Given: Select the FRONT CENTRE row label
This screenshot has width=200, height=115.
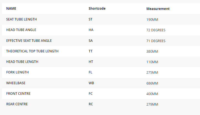Looking at the screenshot, I should click(18, 94).
